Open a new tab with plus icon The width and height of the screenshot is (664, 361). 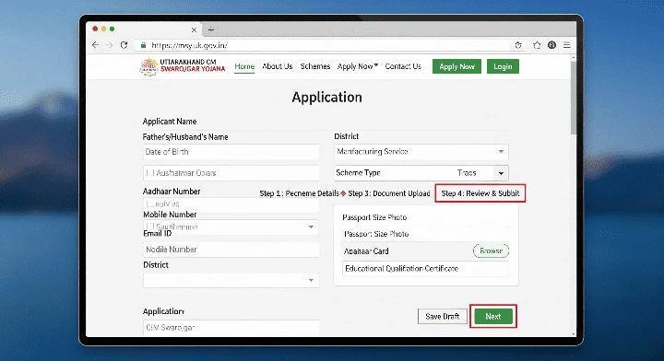point(211,29)
